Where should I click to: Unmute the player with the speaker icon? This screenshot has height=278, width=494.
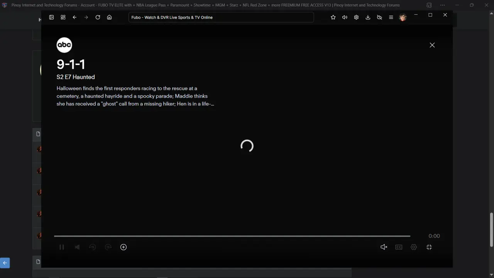384,247
